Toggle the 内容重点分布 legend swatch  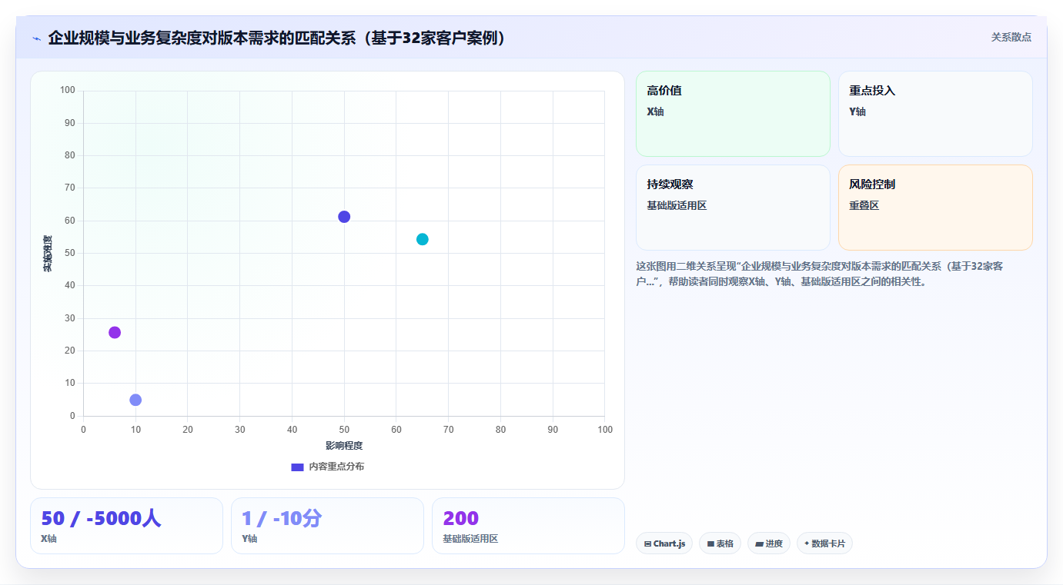(297, 467)
